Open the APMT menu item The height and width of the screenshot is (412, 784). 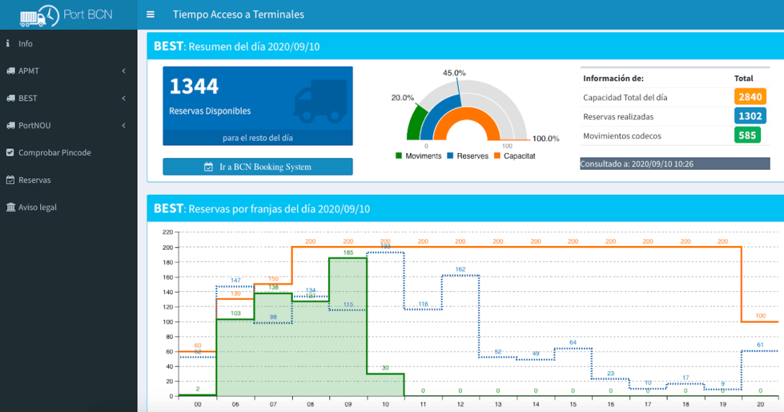68,71
